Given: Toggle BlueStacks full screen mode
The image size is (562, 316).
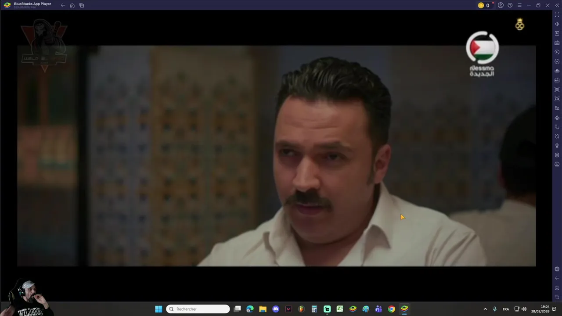Looking at the screenshot, I should pos(557,15).
